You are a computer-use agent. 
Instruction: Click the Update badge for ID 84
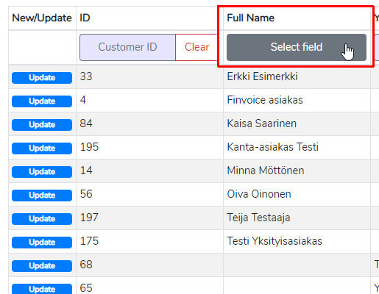(42, 125)
